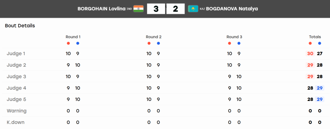Click the Kazakhstan flag icon
This screenshot has width=330, height=129.
[x=193, y=9]
